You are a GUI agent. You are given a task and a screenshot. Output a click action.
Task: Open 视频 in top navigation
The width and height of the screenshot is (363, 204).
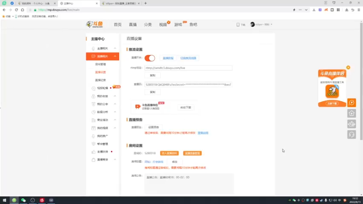(x=163, y=24)
